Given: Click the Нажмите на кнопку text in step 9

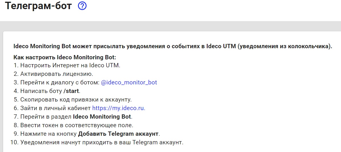Looking at the screenshot, I should (x=48, y=133).
